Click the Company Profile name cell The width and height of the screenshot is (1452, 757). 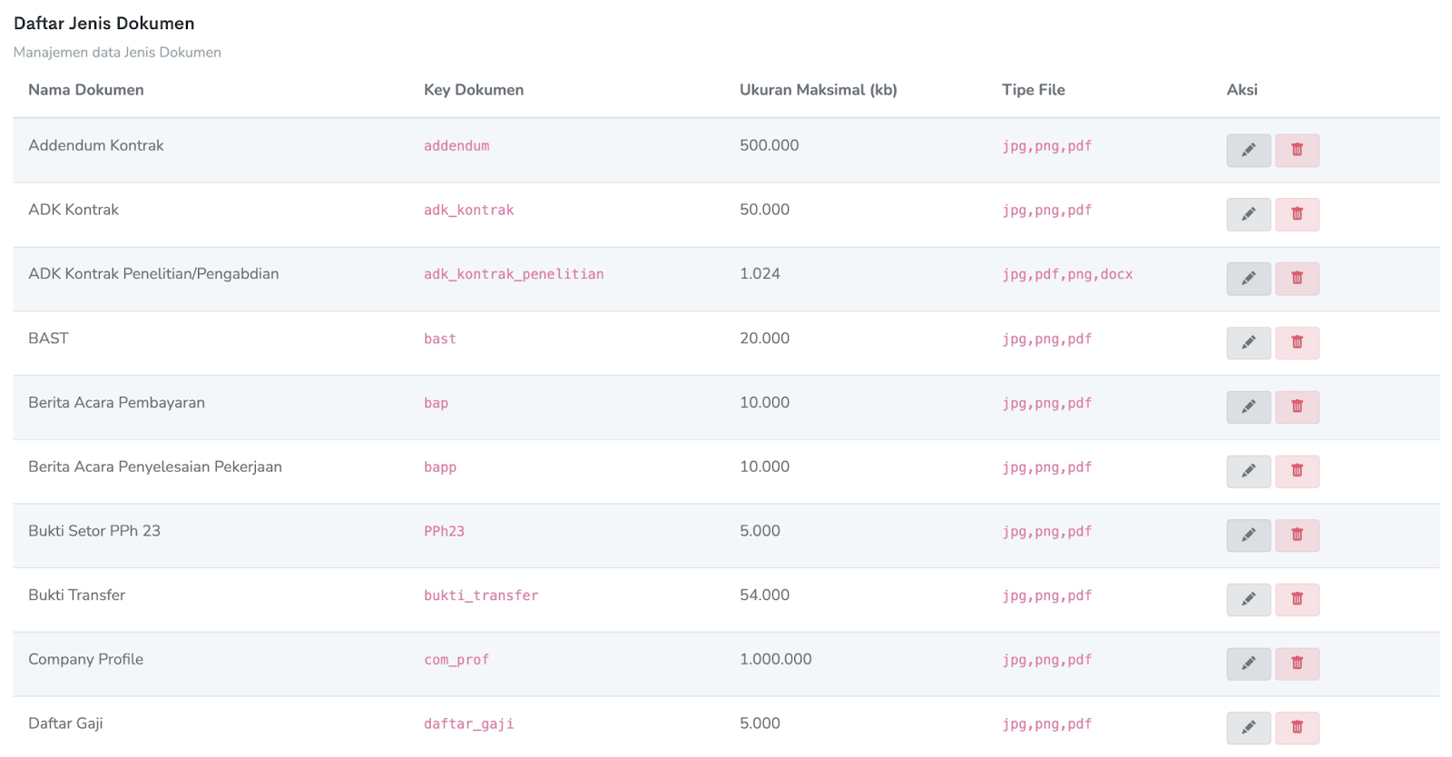point(86,659)
